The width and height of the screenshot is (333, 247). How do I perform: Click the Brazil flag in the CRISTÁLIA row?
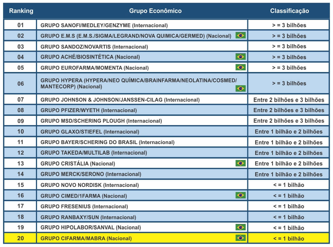tap(241, 163)
